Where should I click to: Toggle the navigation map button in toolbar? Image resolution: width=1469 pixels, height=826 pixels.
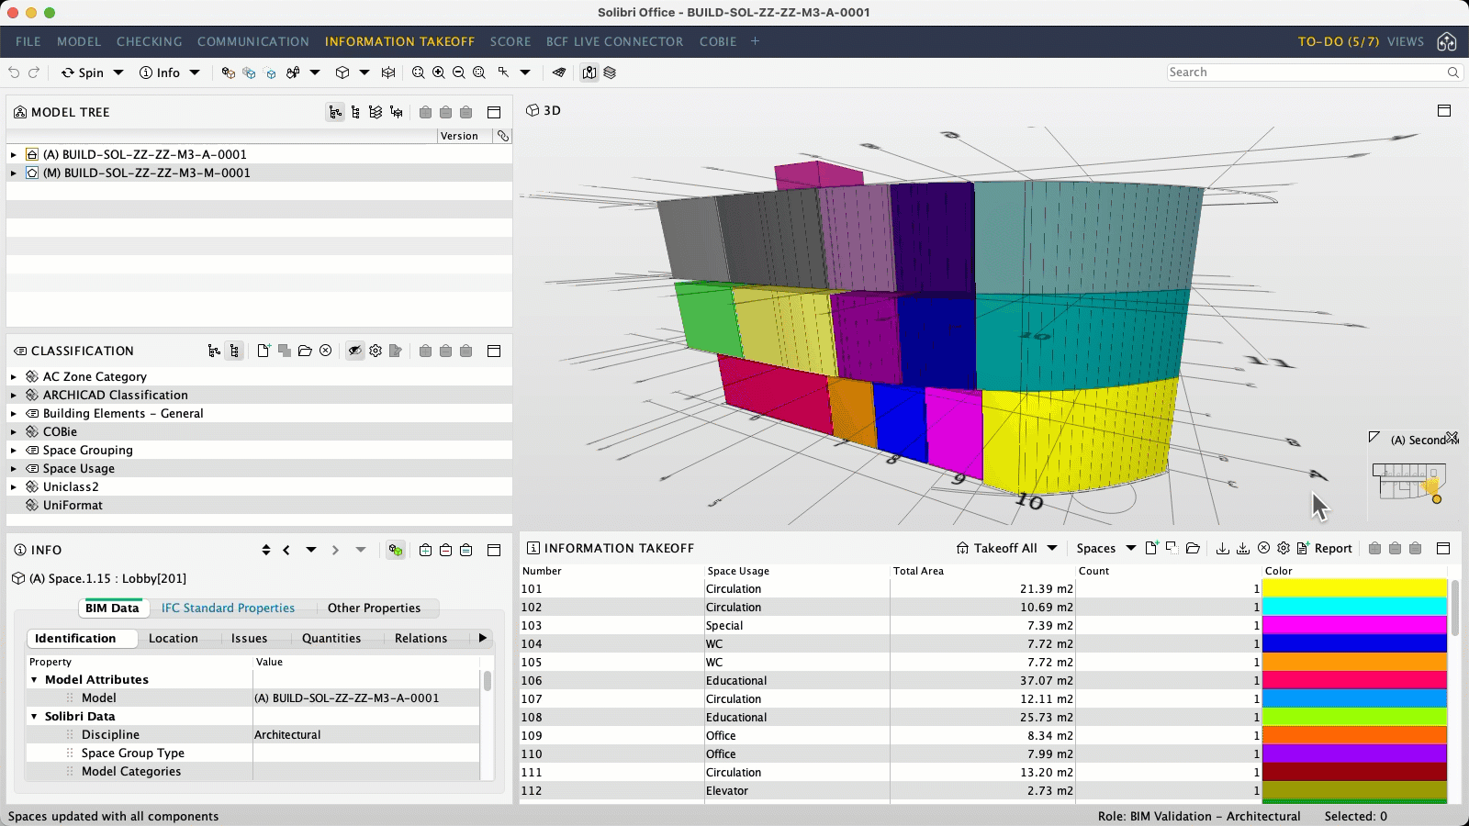pos(589,73)
